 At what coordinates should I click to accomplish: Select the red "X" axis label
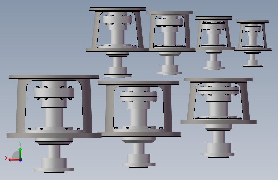(6, 158)
